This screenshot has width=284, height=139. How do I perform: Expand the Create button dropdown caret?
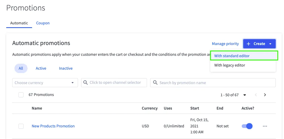pyautogui.click(x=270, y=44)
